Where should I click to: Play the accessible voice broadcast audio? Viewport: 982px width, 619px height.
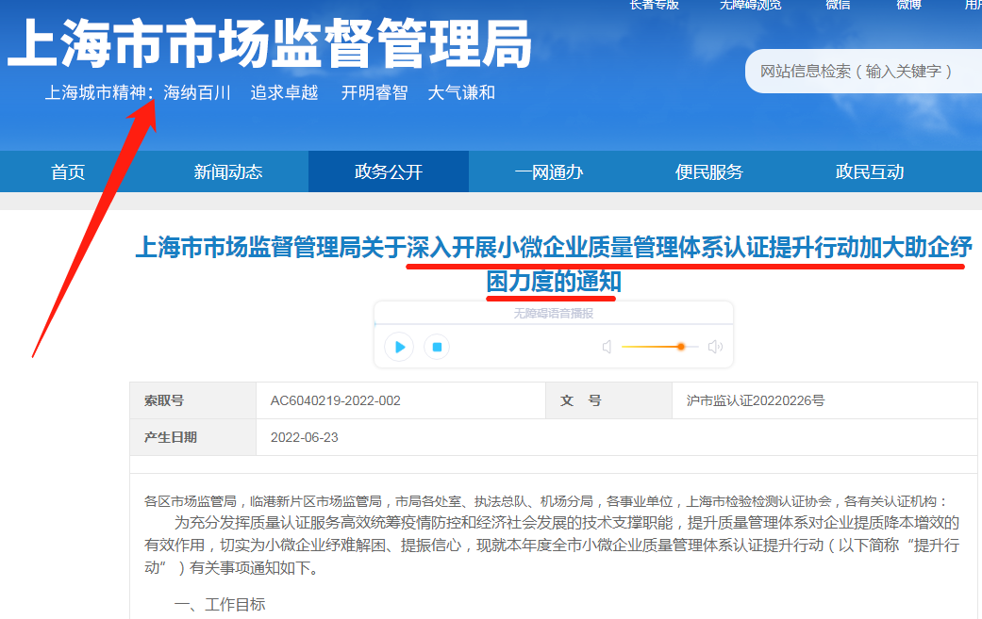point(399,347)
